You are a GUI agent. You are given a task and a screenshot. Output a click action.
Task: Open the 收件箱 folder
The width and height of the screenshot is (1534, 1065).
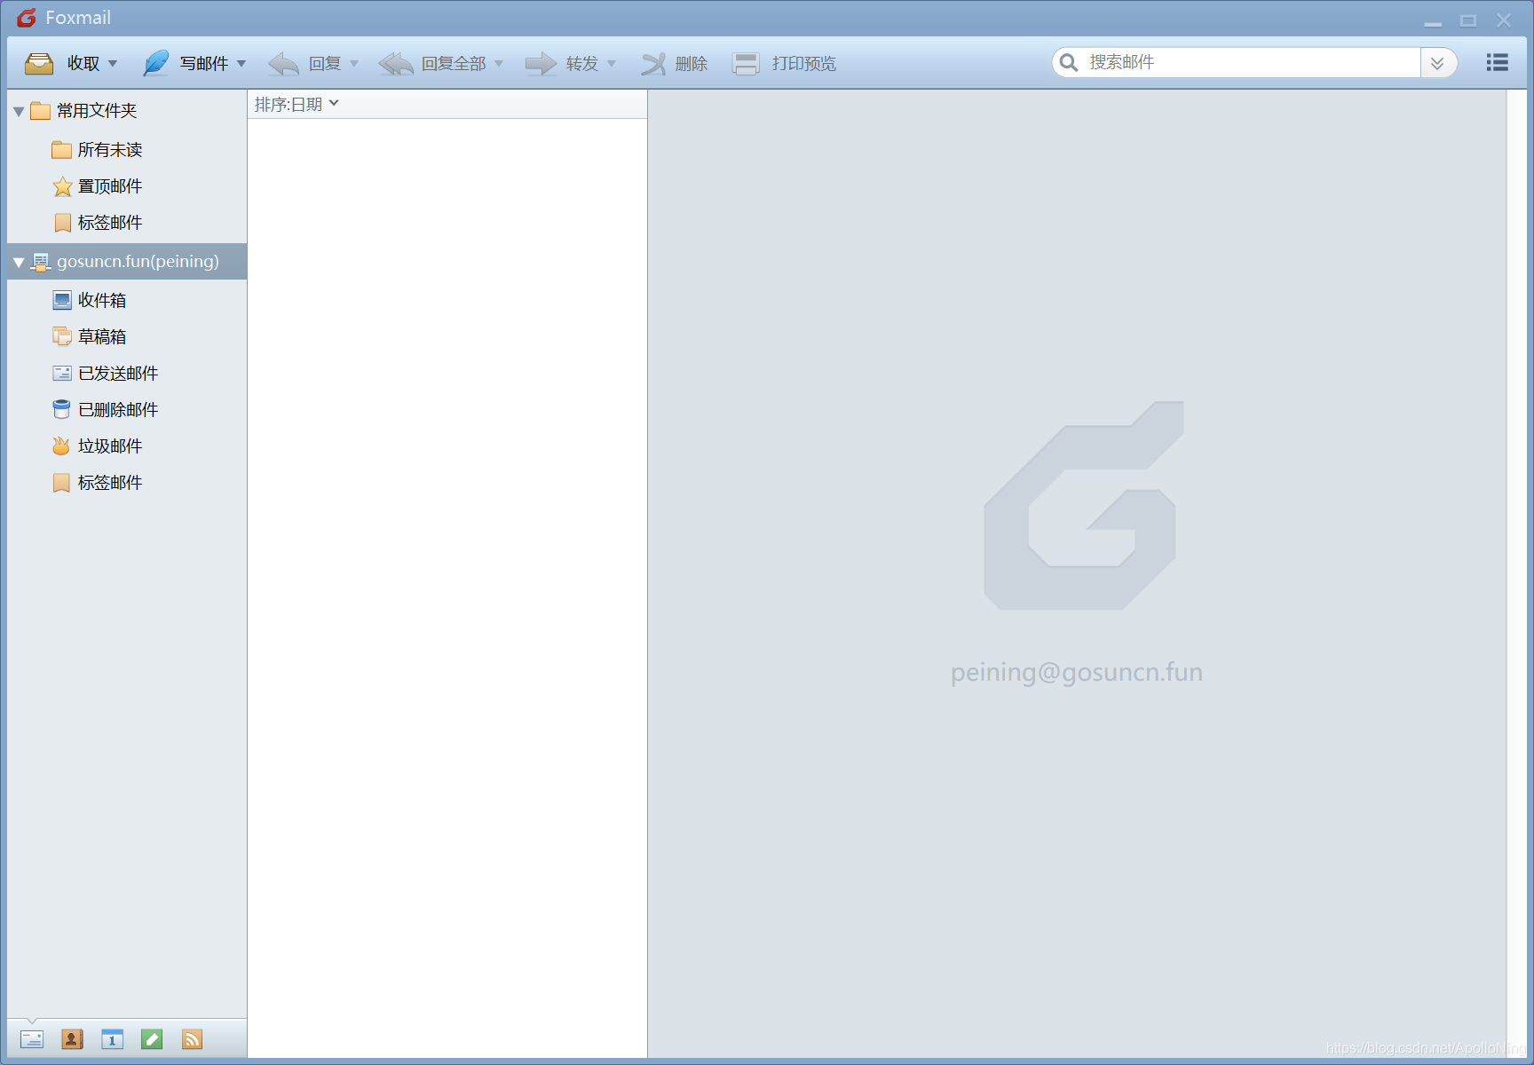point(102,300)
